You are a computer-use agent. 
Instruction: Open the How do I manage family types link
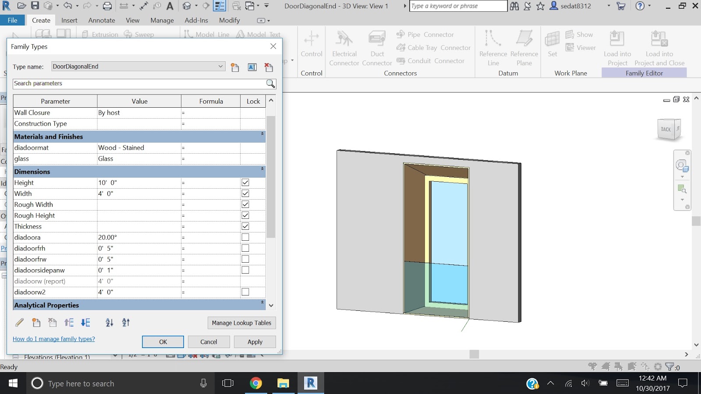point(53,339)
